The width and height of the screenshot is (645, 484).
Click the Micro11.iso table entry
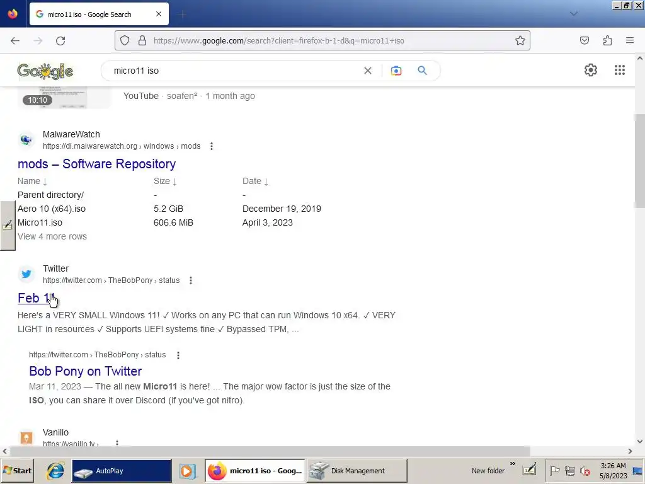tap(40, 222)
